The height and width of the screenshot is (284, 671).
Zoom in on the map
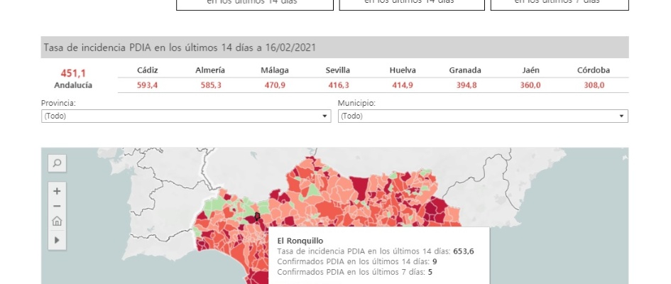57,191
